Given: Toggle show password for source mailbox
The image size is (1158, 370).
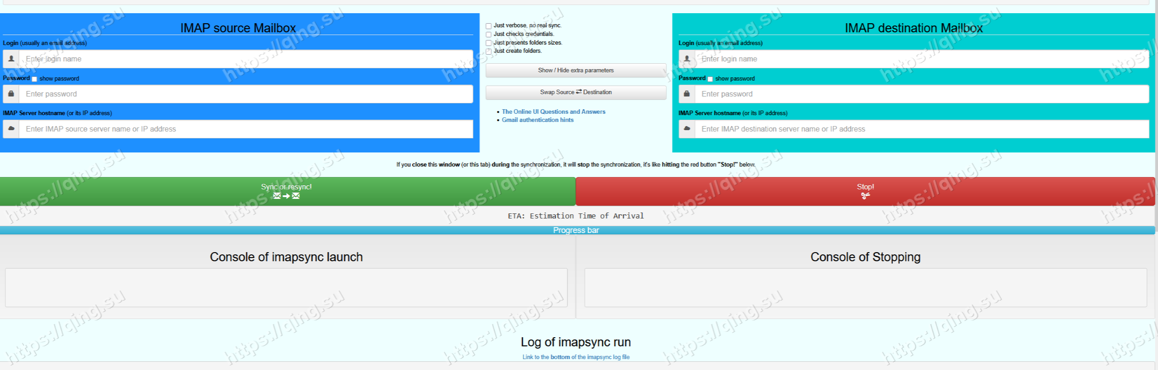Looking at the screenshot, I should pos(34,79).
